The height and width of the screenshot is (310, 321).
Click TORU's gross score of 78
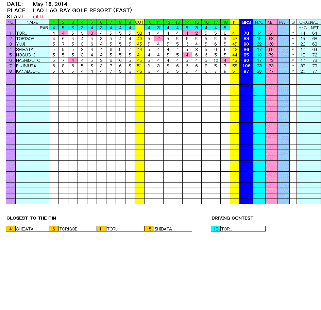(x=246, y=33)
